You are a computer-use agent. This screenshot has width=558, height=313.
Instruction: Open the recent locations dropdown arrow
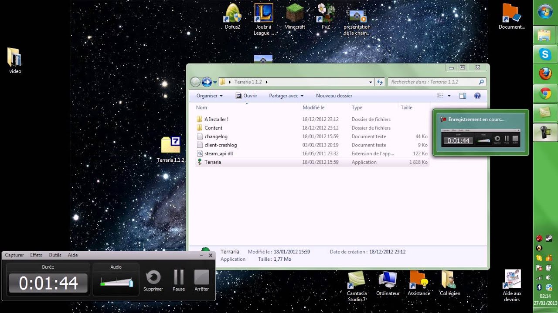[215, 82]
